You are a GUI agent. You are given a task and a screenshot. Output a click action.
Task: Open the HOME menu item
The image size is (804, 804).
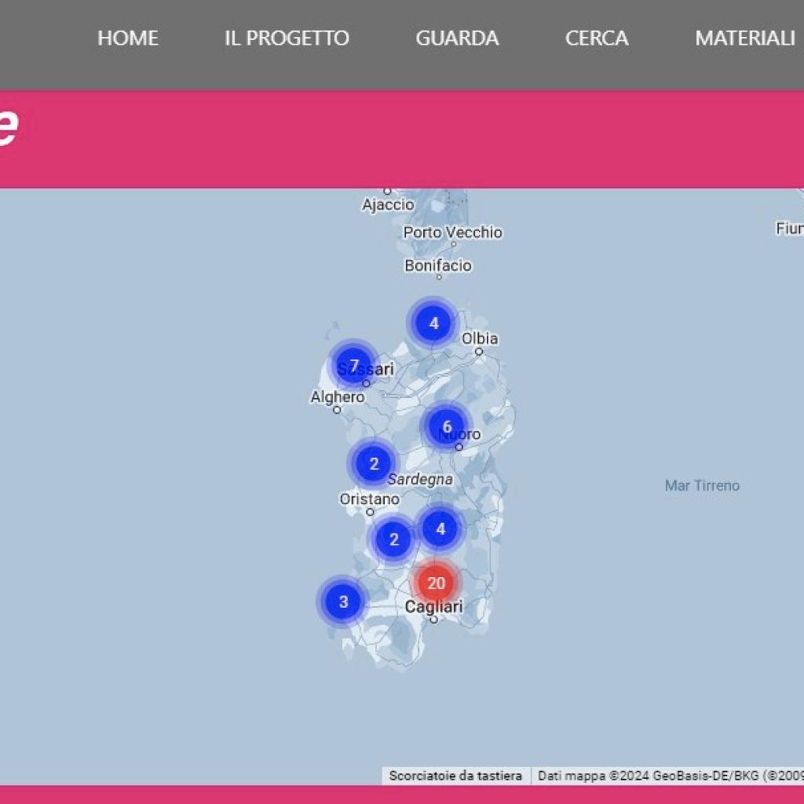128,38
